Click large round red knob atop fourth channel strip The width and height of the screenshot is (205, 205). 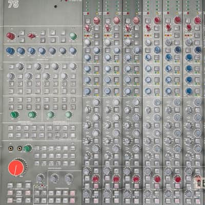pos(157,20)
